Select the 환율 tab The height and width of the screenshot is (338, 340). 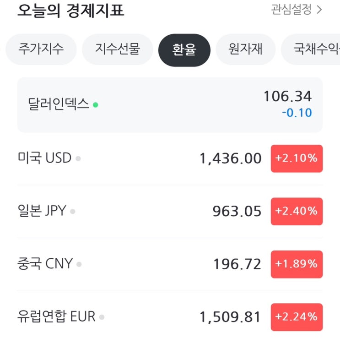184,49
